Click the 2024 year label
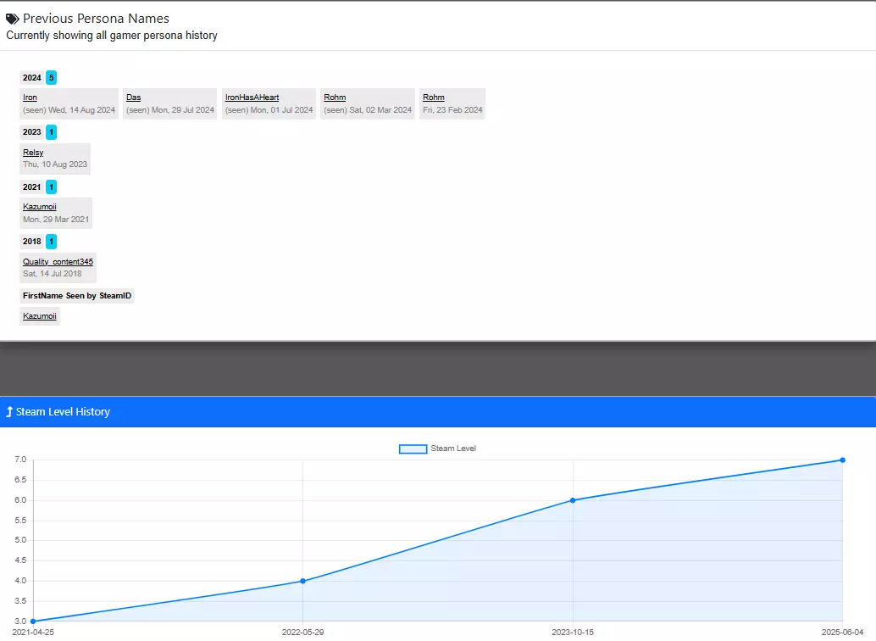 [32, 78]
